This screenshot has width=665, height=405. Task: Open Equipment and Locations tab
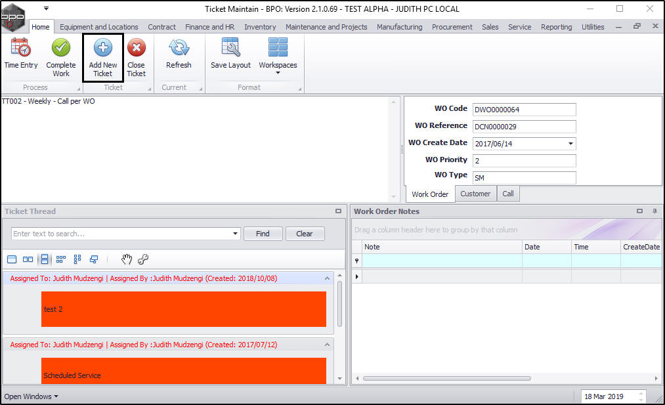[99, 27]
